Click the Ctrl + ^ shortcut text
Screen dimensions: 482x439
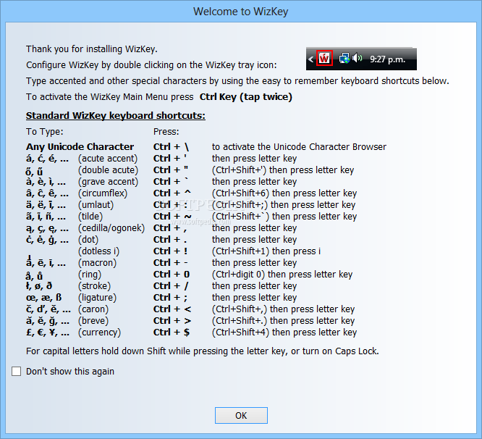point(172,193)
